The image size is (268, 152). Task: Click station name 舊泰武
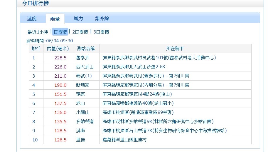(83, 58)
